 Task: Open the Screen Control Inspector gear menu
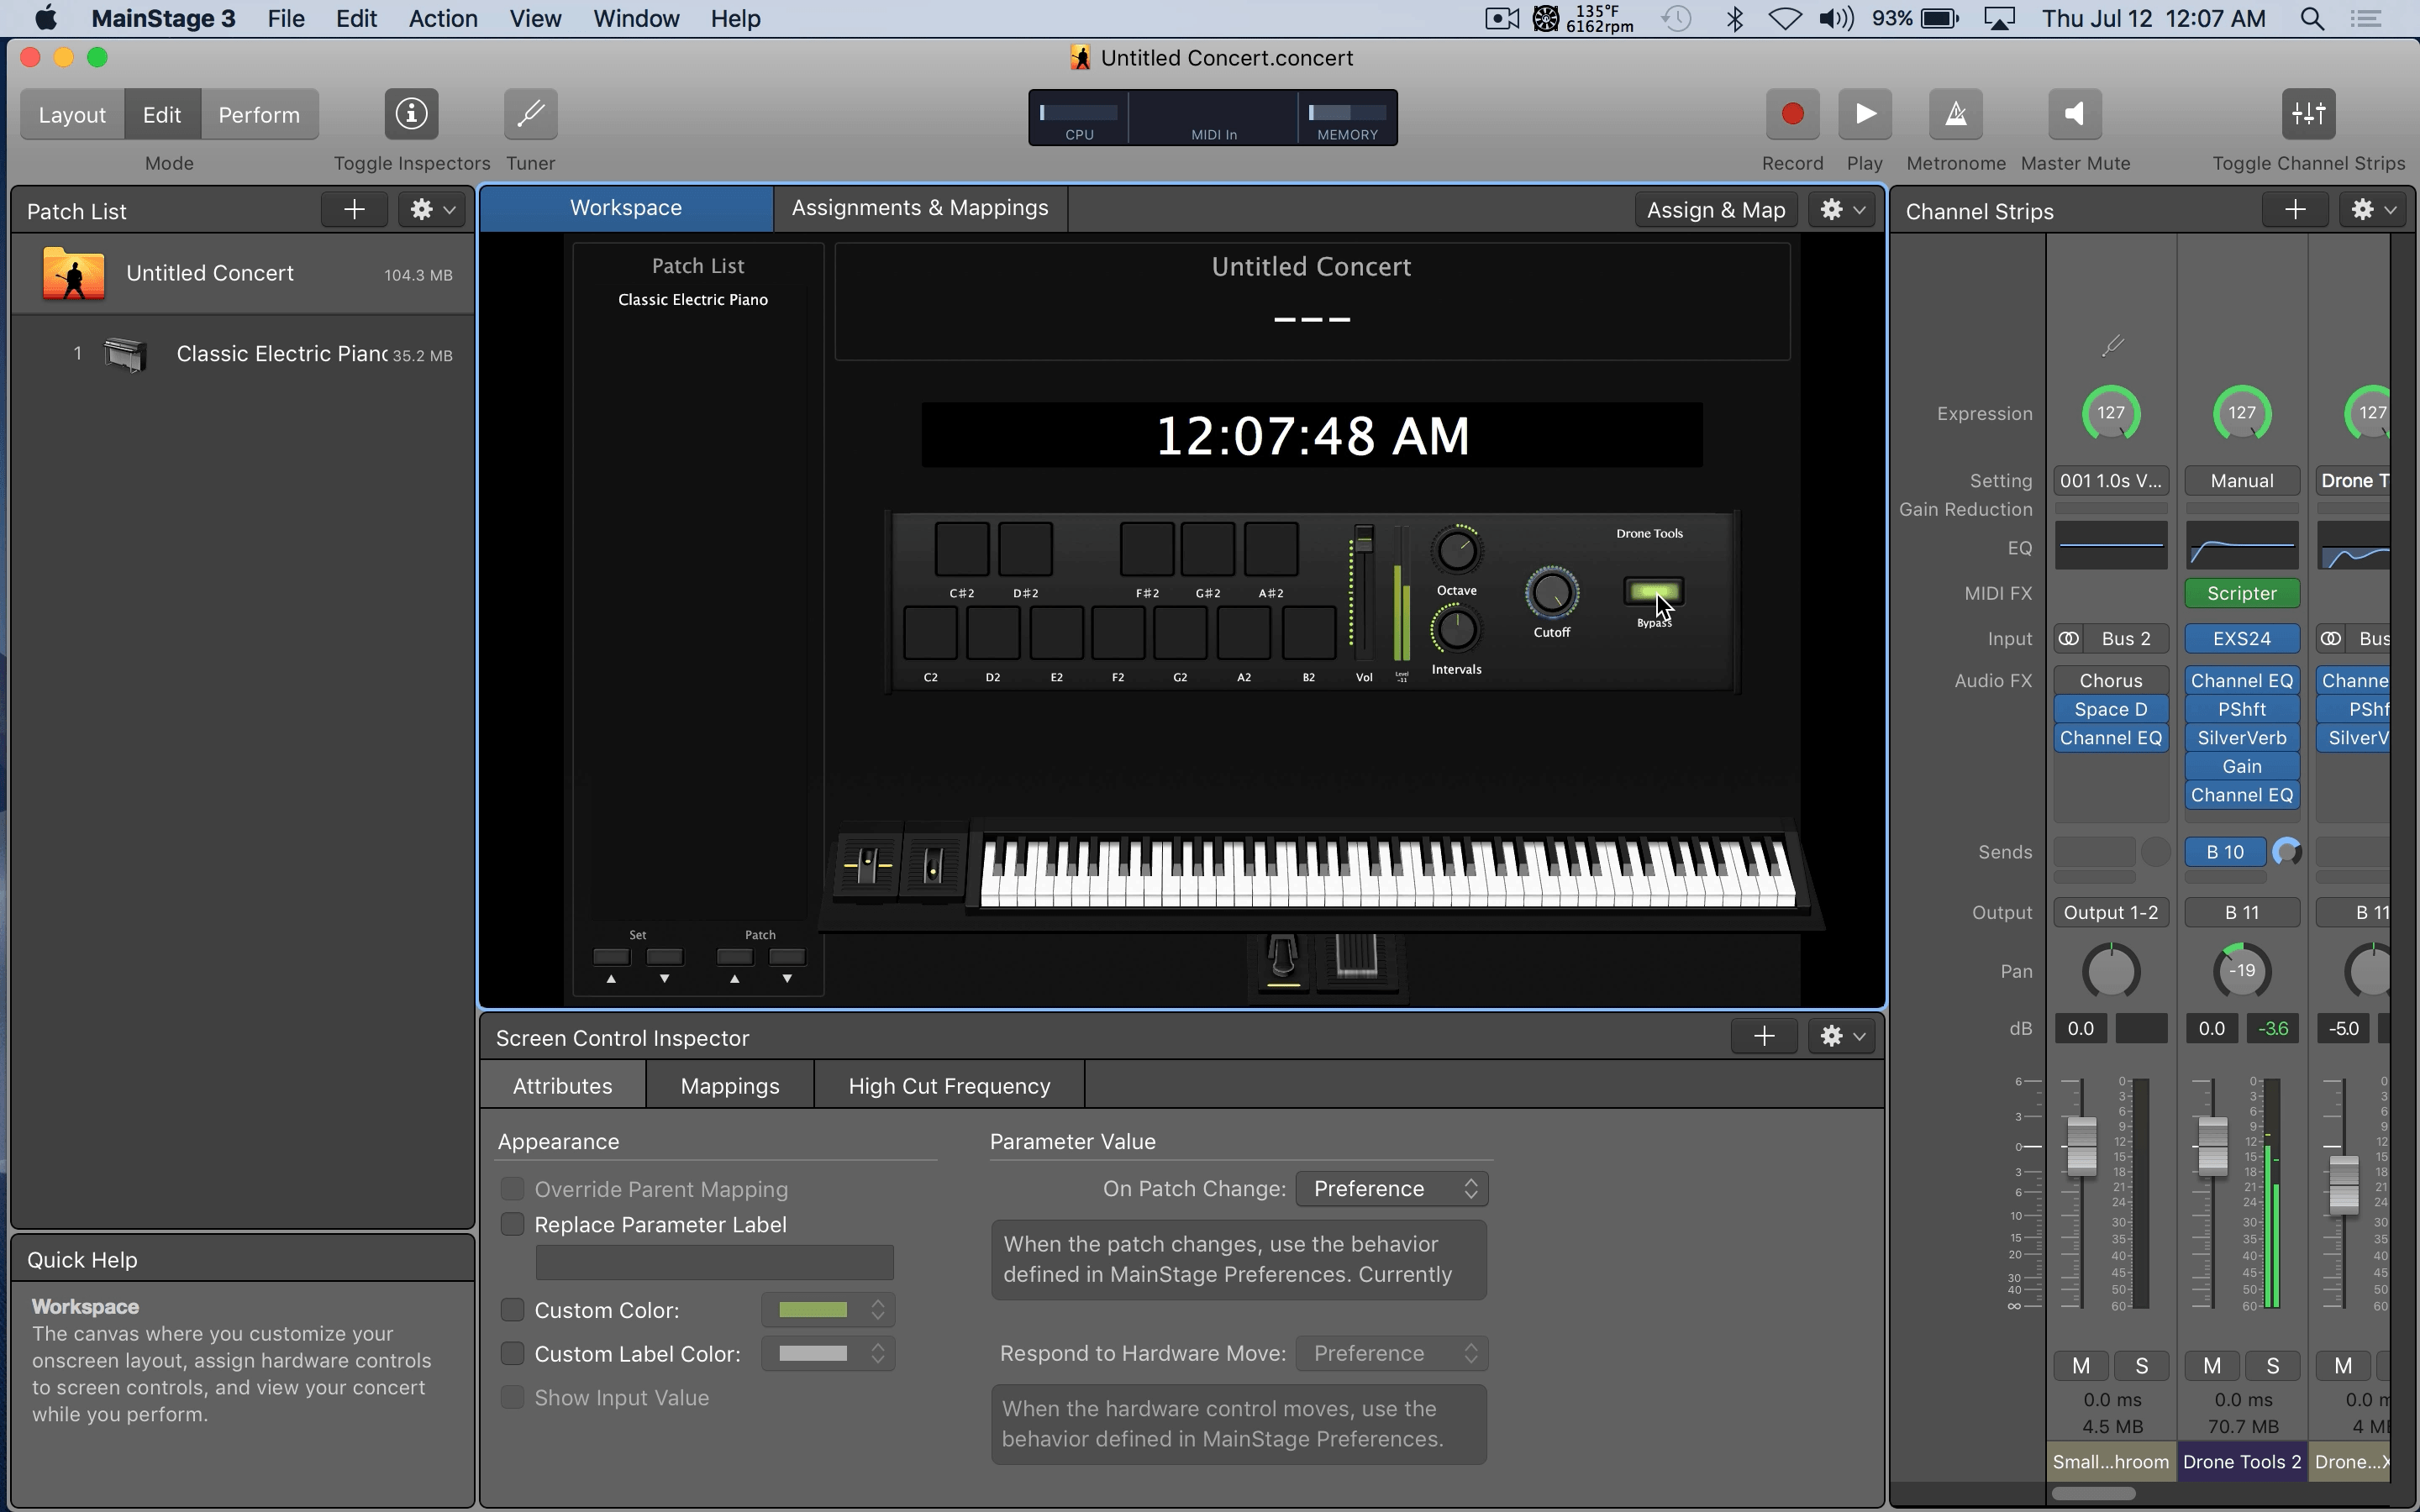1842,1036
